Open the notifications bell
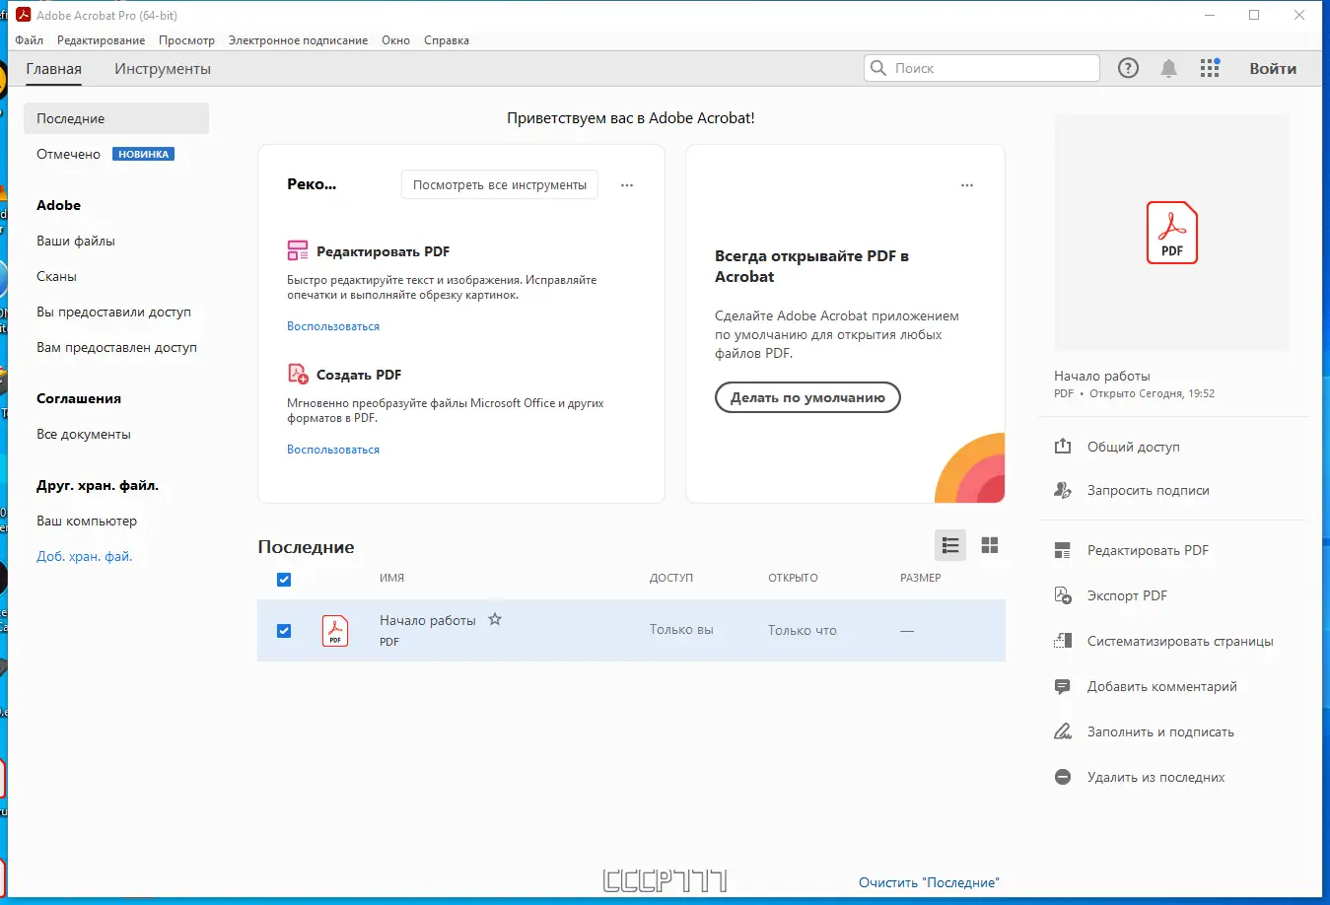The height and width of the screenshot is (905, 1330). point(1168,68)
